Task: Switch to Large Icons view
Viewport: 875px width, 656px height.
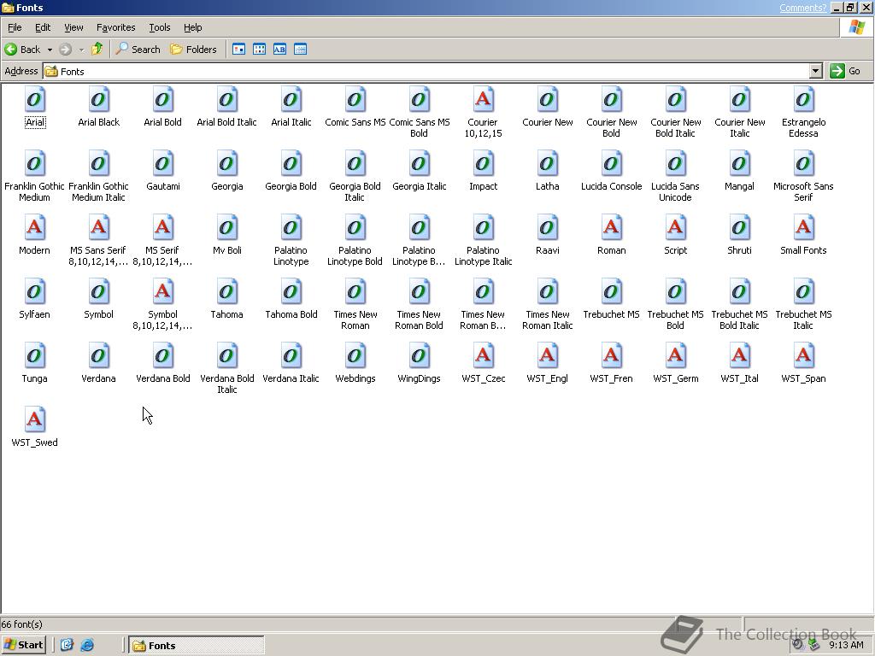Action: pos(239,49)
